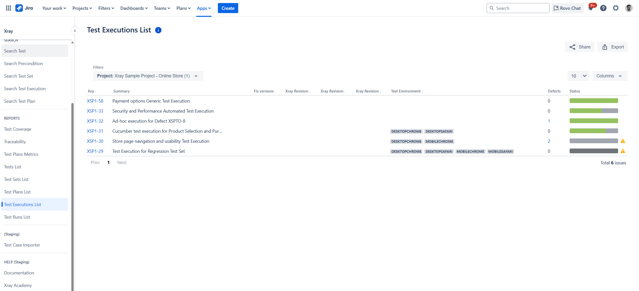
Task: Select Search Test Set in the sidebar
Action: [35, 76]
